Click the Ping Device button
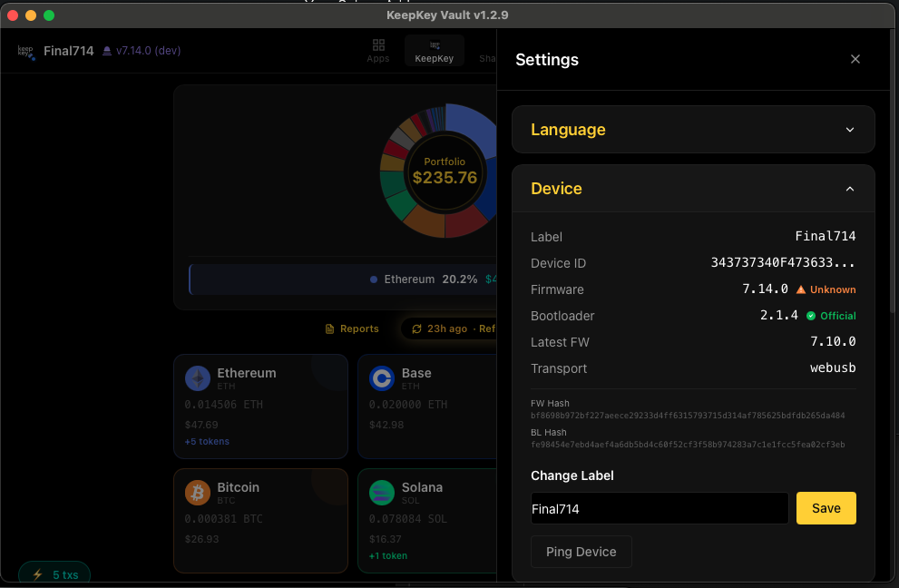Image resolution: width=899 pixels, height=588 pixels. point(581,552)
